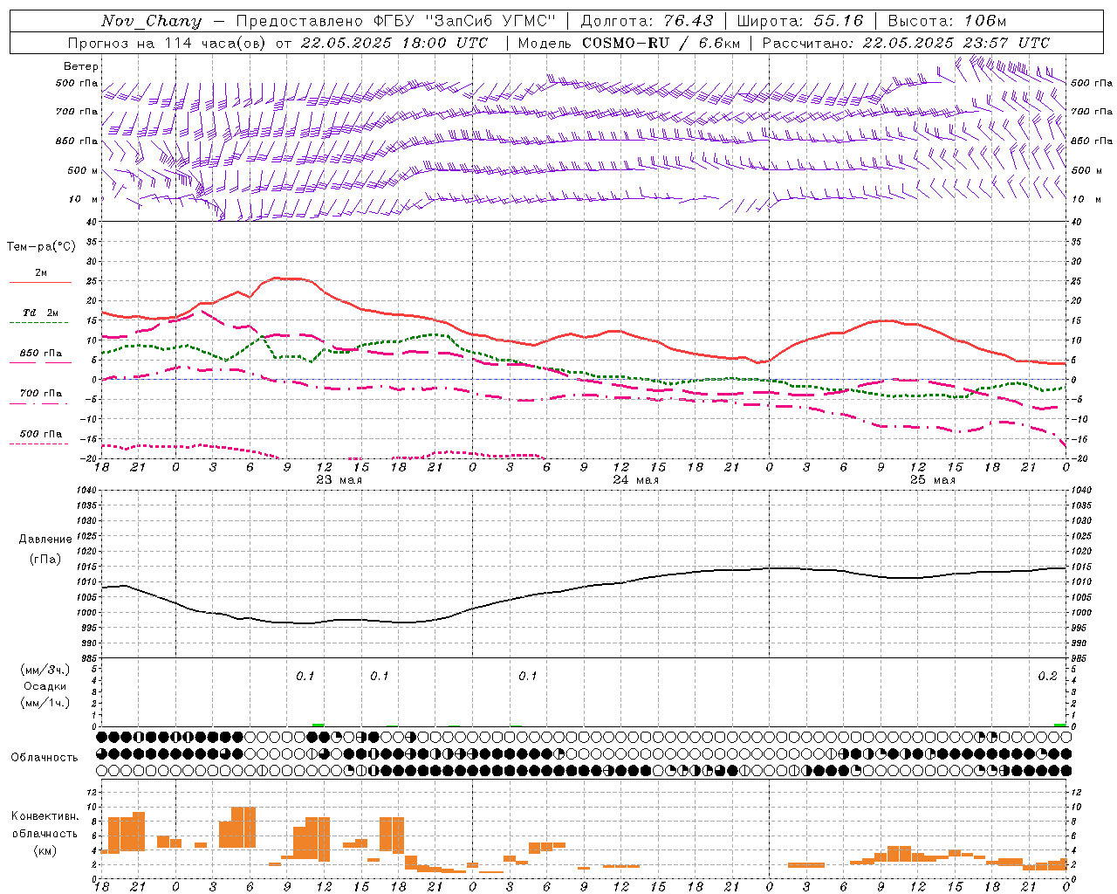Click the Td 2м dew point legend entry
The width and height of the screenshot is (1117, 894).
pyautogui.click(x=41, y=313)
